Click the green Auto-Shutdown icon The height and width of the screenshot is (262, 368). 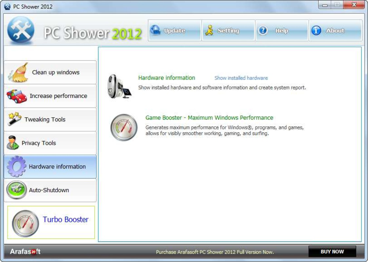pos(16,190)
